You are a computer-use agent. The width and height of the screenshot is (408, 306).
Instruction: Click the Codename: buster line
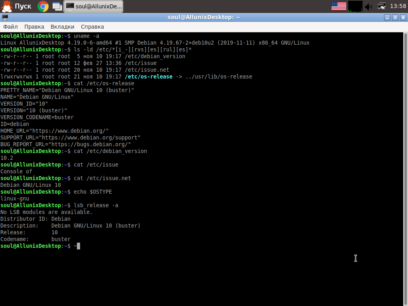click(35, 239)
